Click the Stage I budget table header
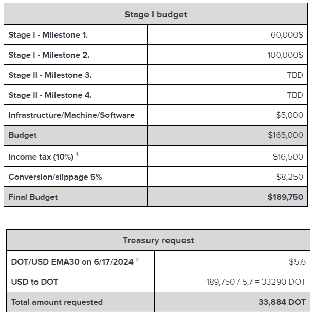The height and width of the screenshot is (316, 313). pyautogui.click(x=156, y=14)
